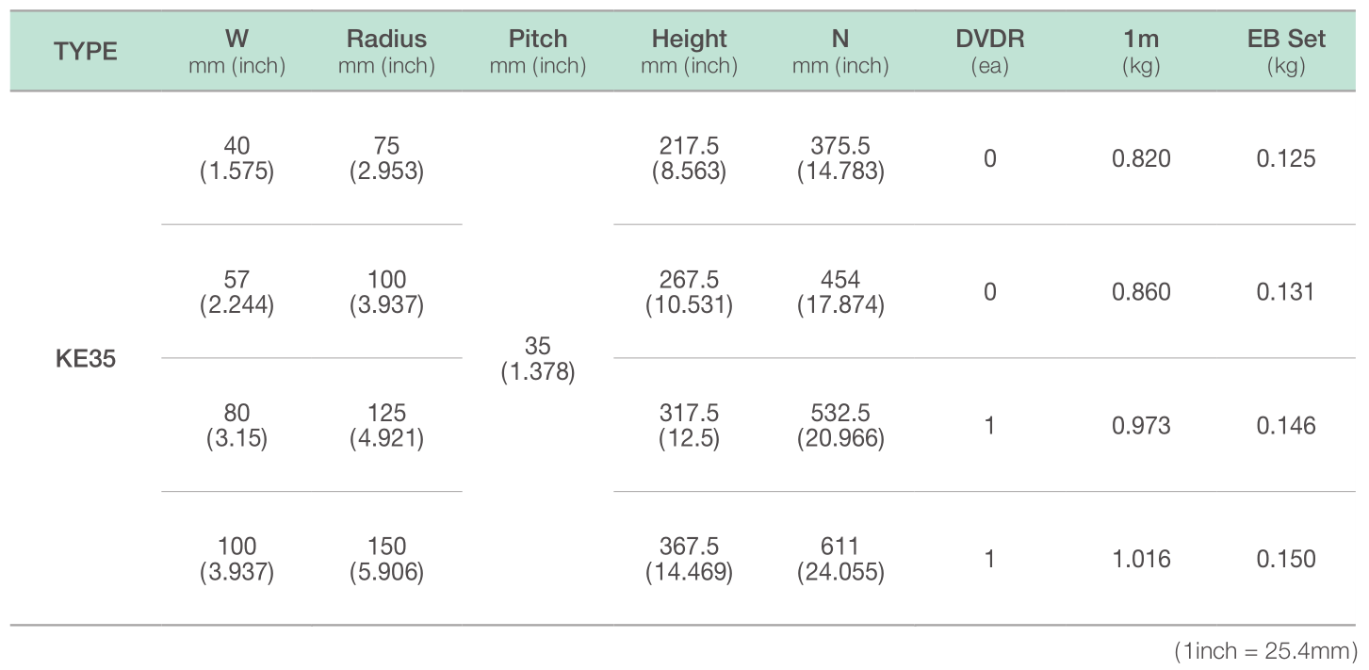1369x670 pixels.
Task: Select width cell 57 (2.244)
Action: click(236, 292)
